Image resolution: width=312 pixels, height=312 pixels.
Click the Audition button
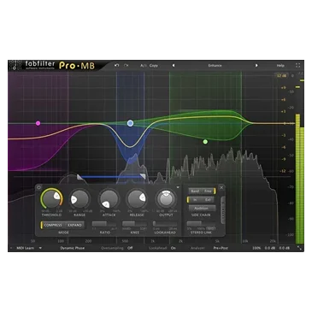[x=202, y=209]
